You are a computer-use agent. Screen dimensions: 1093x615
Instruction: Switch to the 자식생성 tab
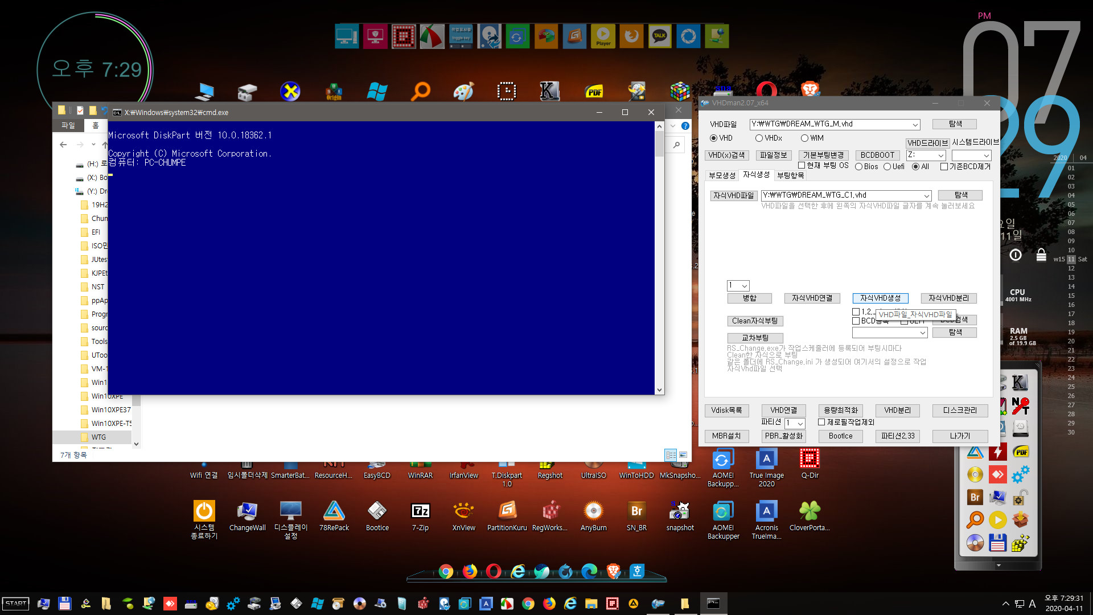(756, 175)
